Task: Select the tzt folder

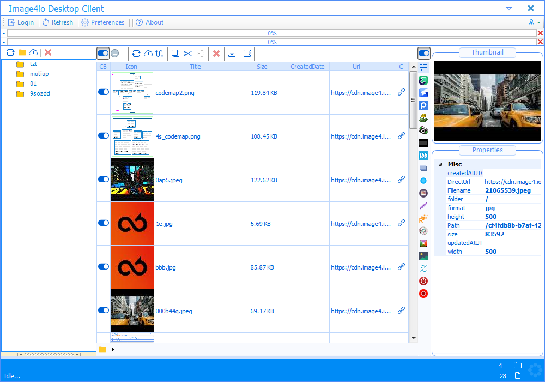Action: coord(33,64)
